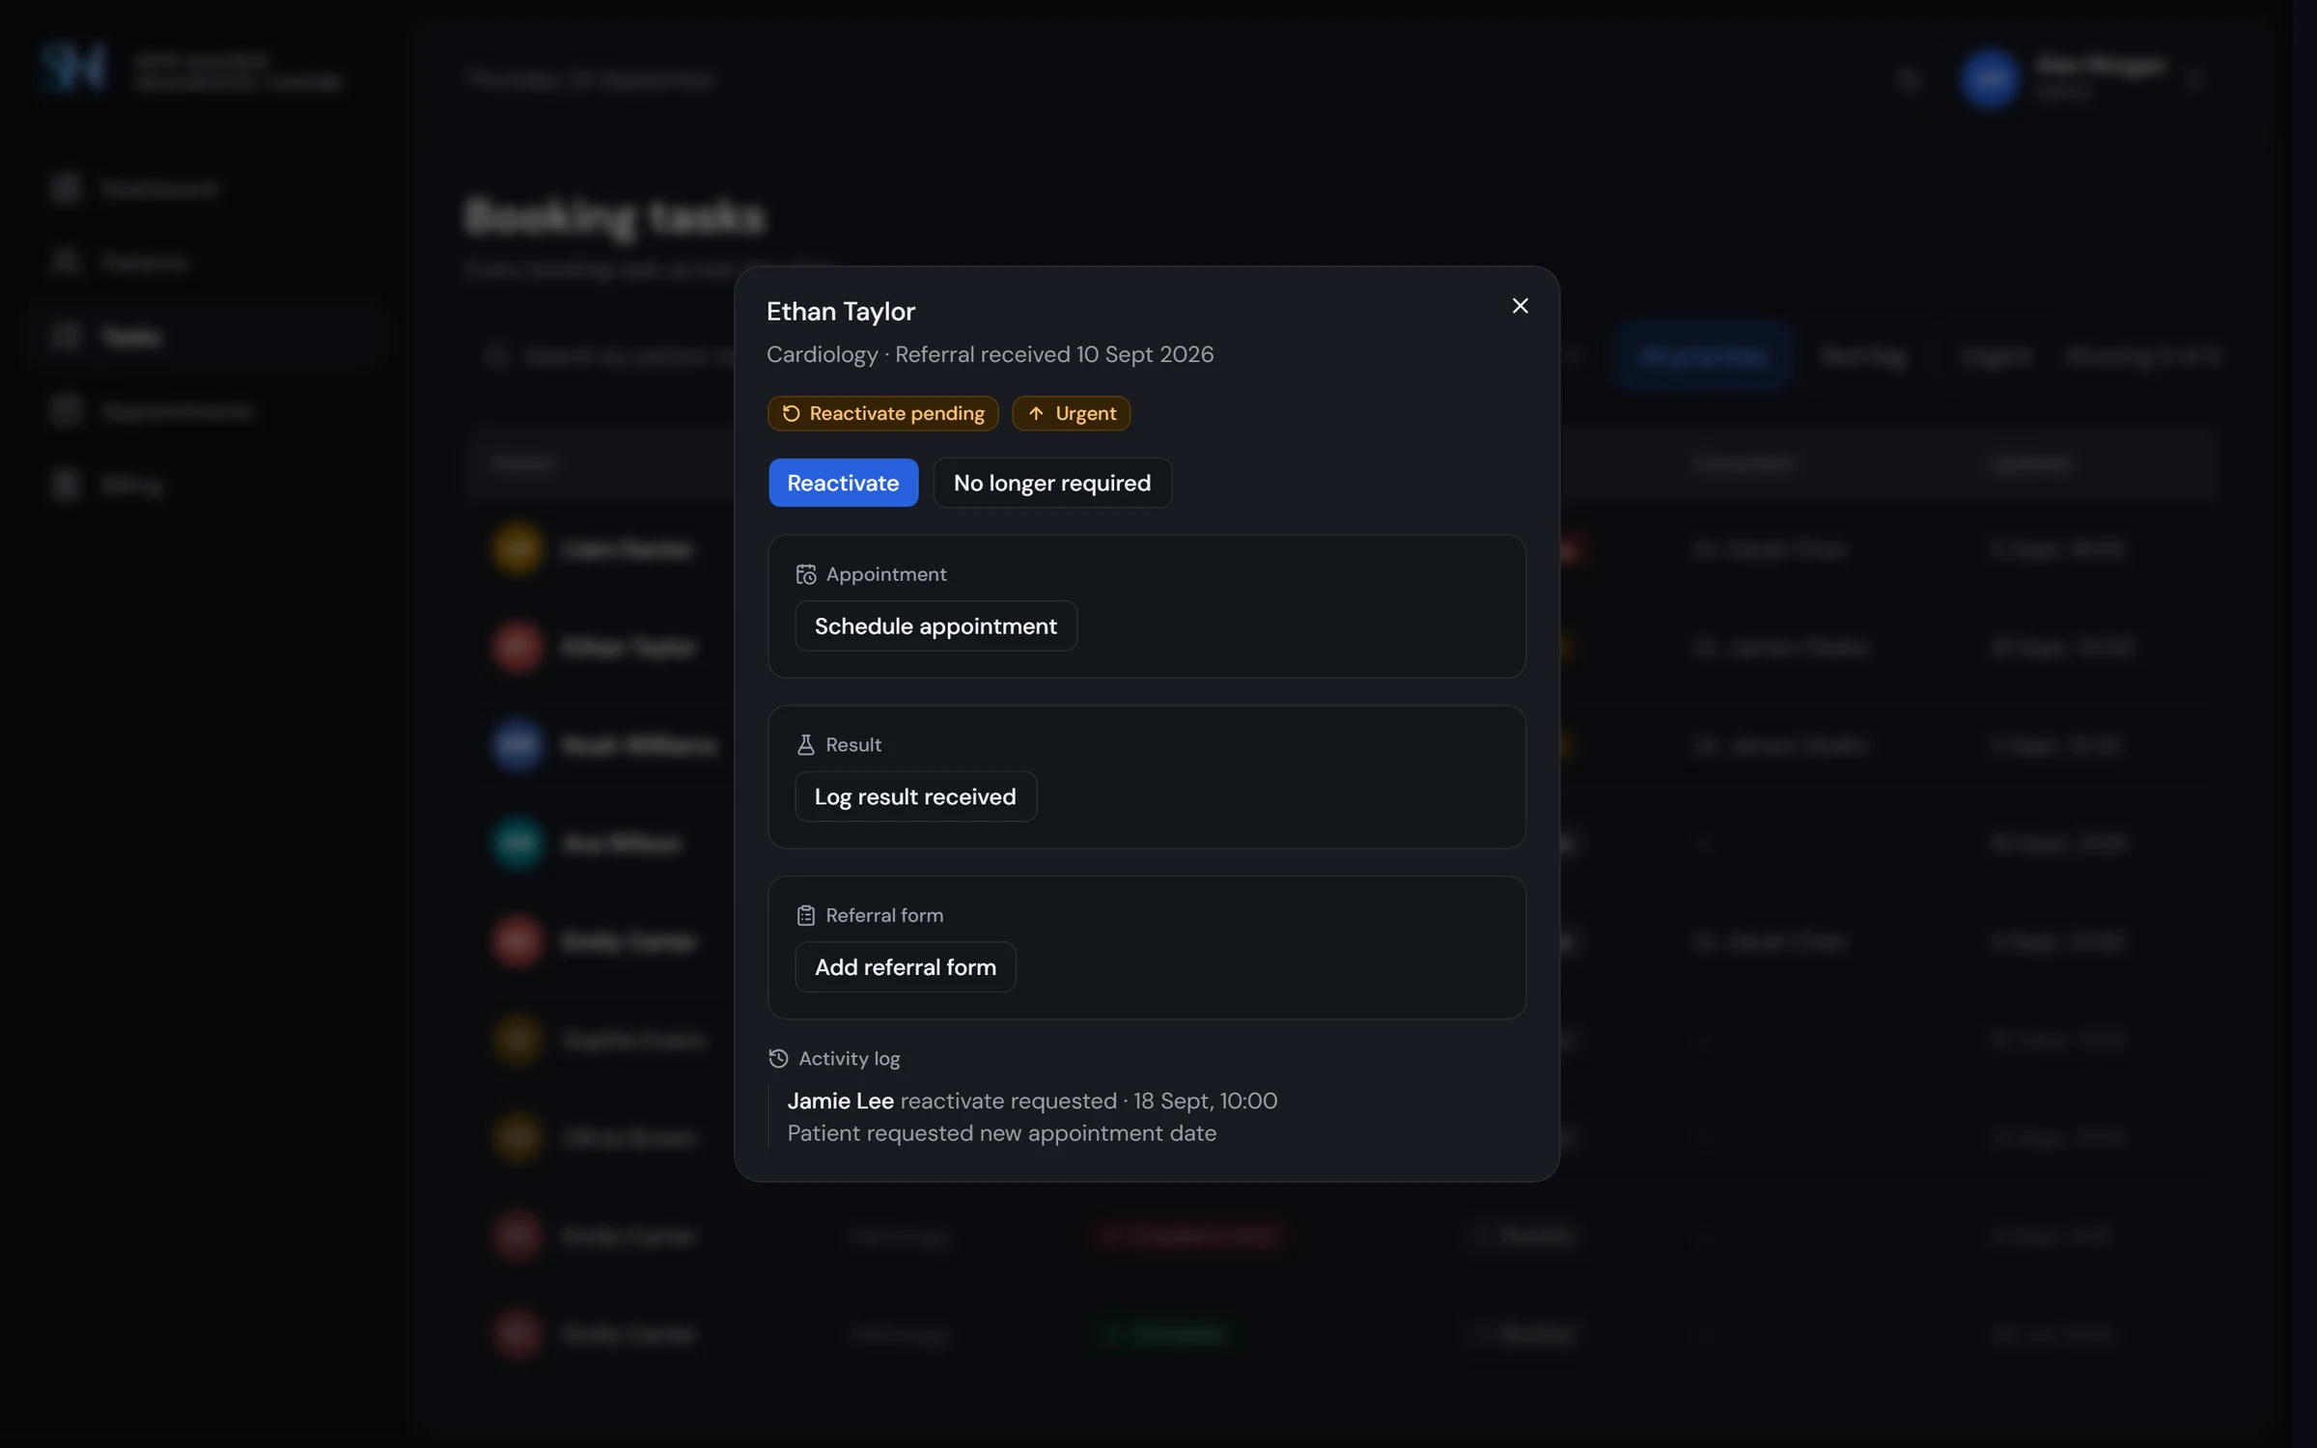Choose No longer required

(x=1052, y=483)
